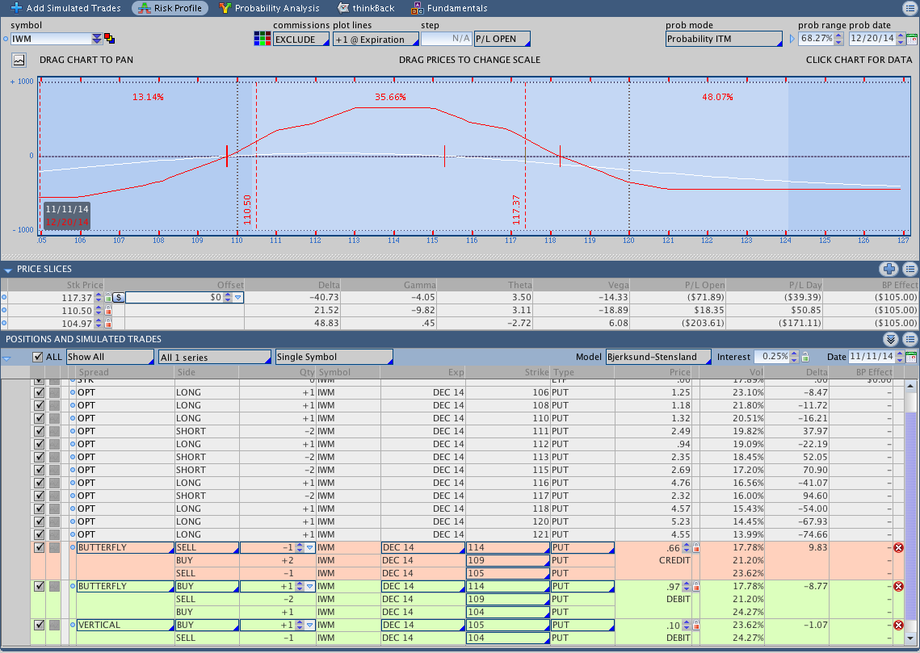Viewport: 920px width, 653px height.
Task: Open the All 1 series dropdown
Action: pos(215,357)
